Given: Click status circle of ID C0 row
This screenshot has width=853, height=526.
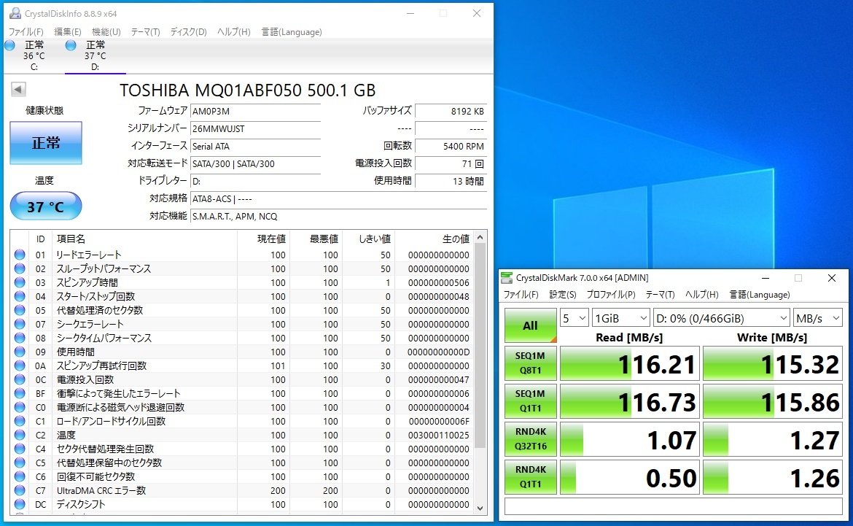Looking at the screenshot, I should [x=20, y=407].
